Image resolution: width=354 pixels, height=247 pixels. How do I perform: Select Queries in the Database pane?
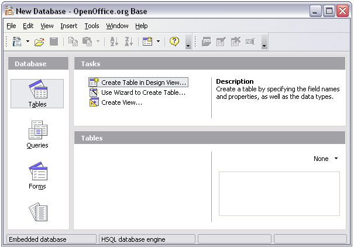click(37, 135)
